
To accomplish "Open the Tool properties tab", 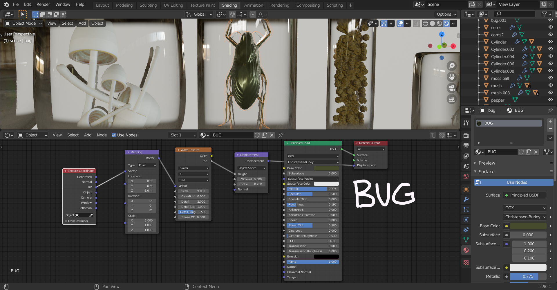I will coord(466,123).
